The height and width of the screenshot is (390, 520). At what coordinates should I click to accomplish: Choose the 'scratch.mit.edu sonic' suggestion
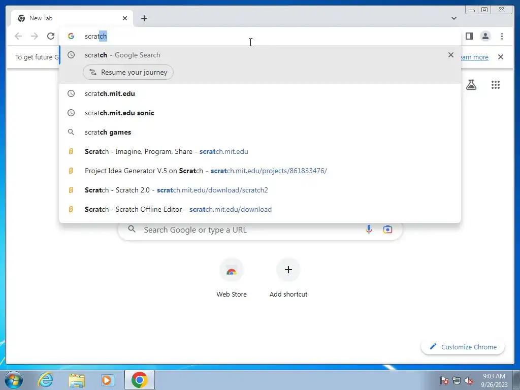(260, 113)
